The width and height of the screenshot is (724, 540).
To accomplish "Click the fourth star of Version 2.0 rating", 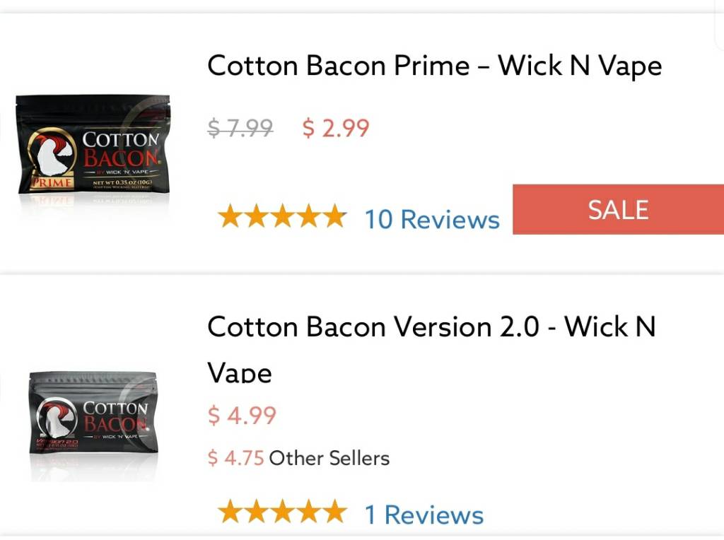I will [307, 511].
